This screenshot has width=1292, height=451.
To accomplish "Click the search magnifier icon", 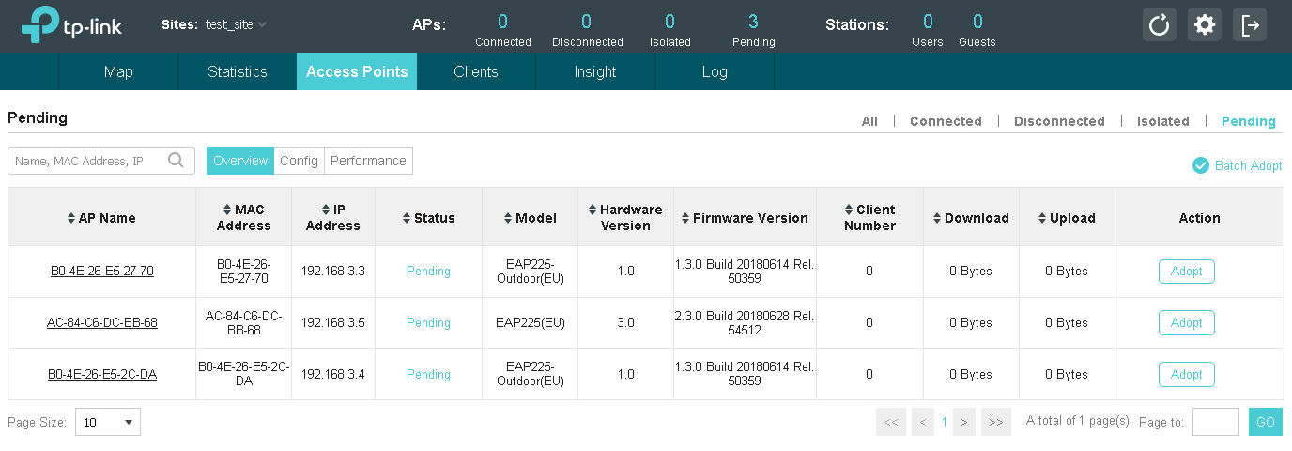I will (176, 161).
